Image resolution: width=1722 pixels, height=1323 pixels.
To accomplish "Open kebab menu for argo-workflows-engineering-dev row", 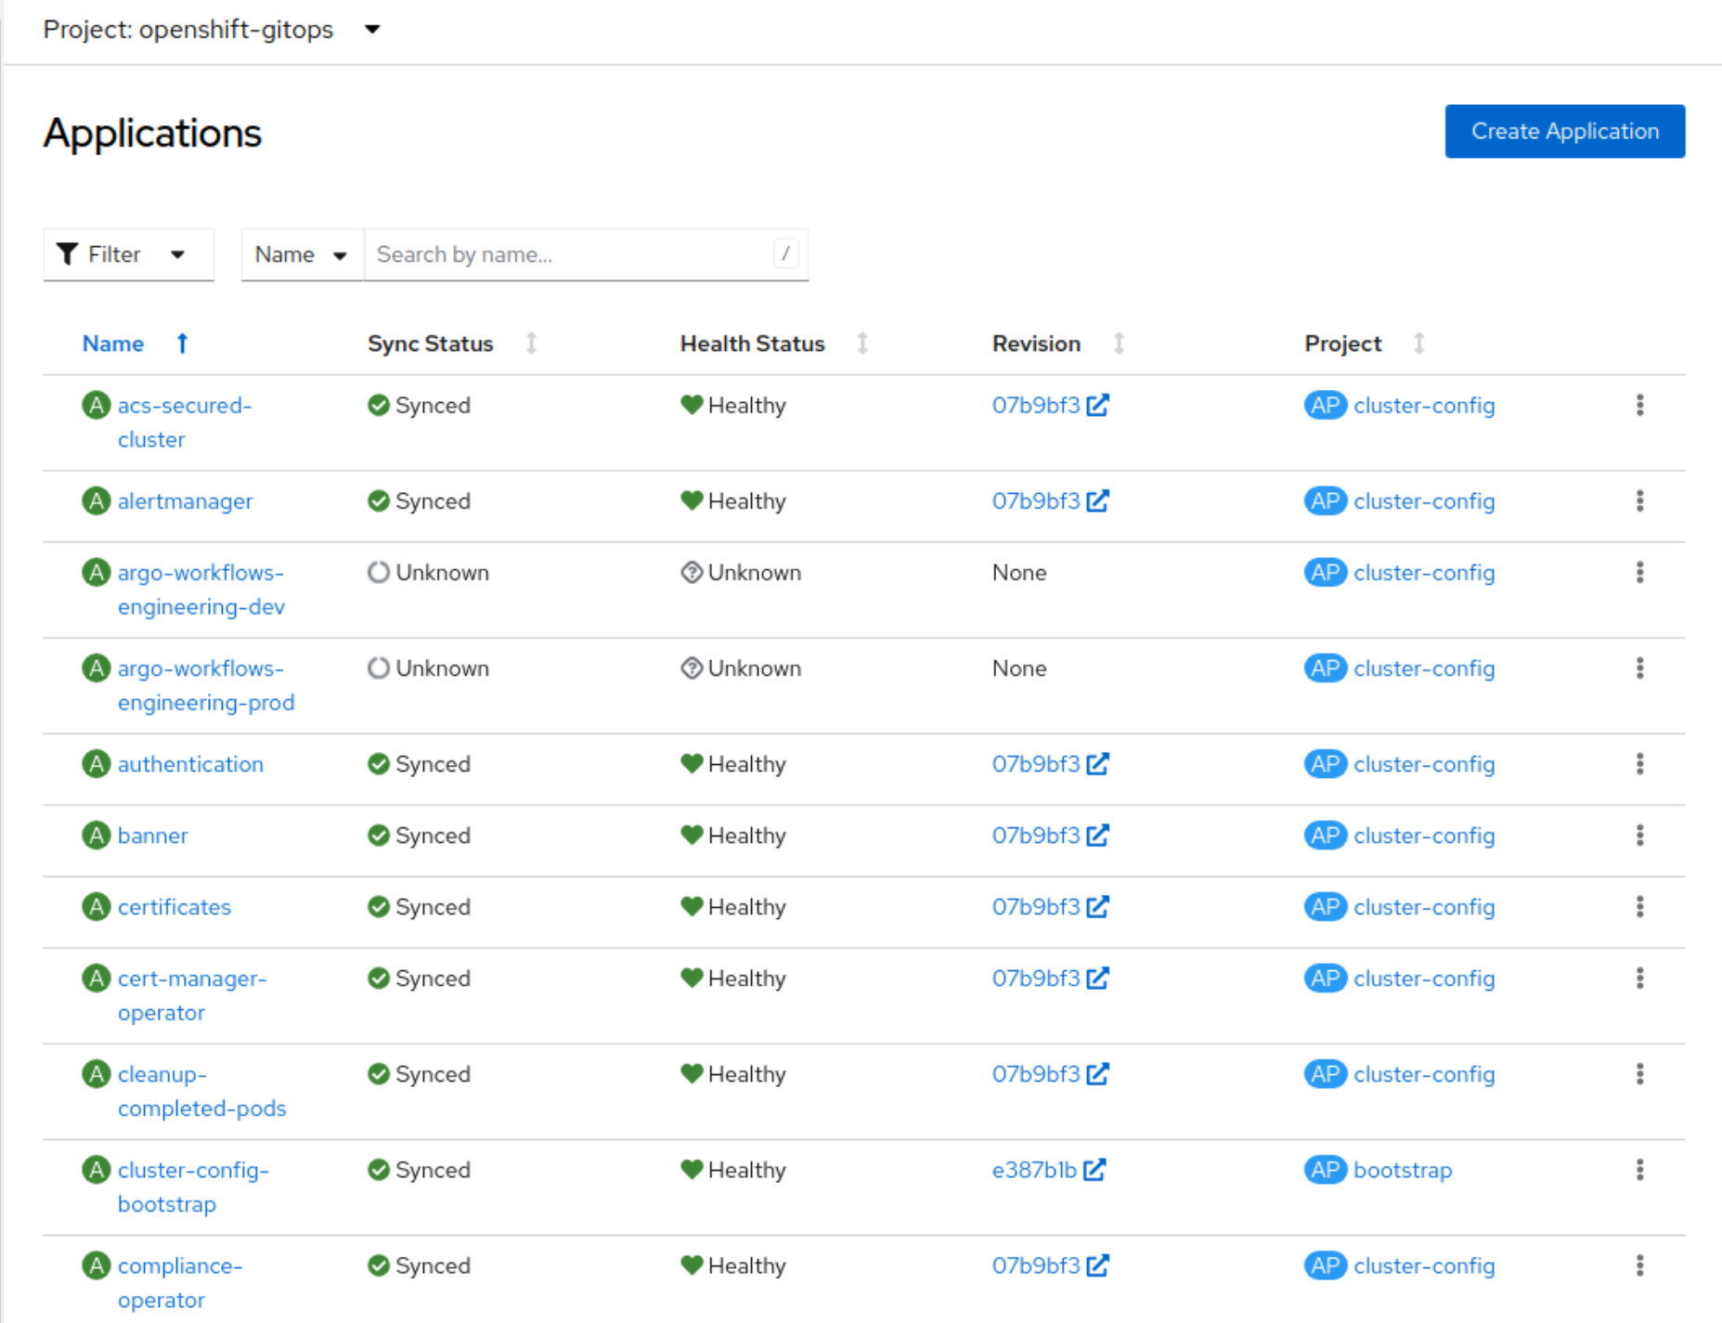I will point(1639,573).
